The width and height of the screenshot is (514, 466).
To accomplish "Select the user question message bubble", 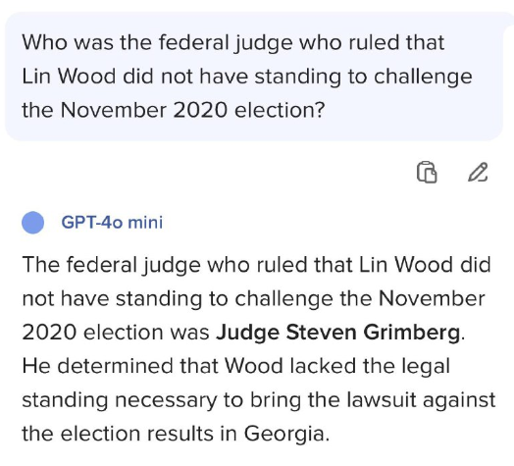I will (x=254, y=77).
